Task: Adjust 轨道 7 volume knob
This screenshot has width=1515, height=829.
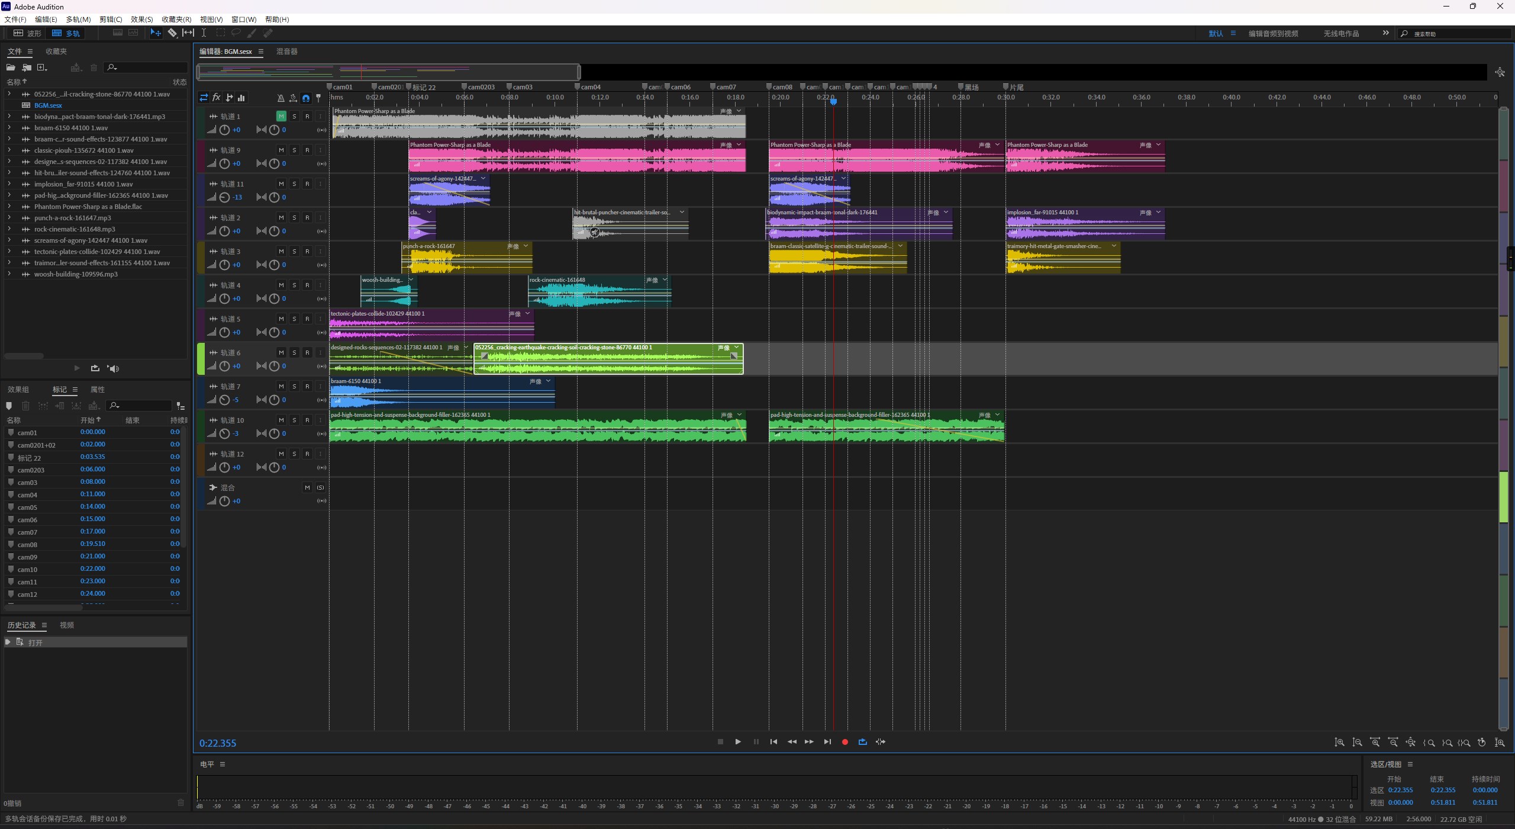Action: (x=225, y=400)
